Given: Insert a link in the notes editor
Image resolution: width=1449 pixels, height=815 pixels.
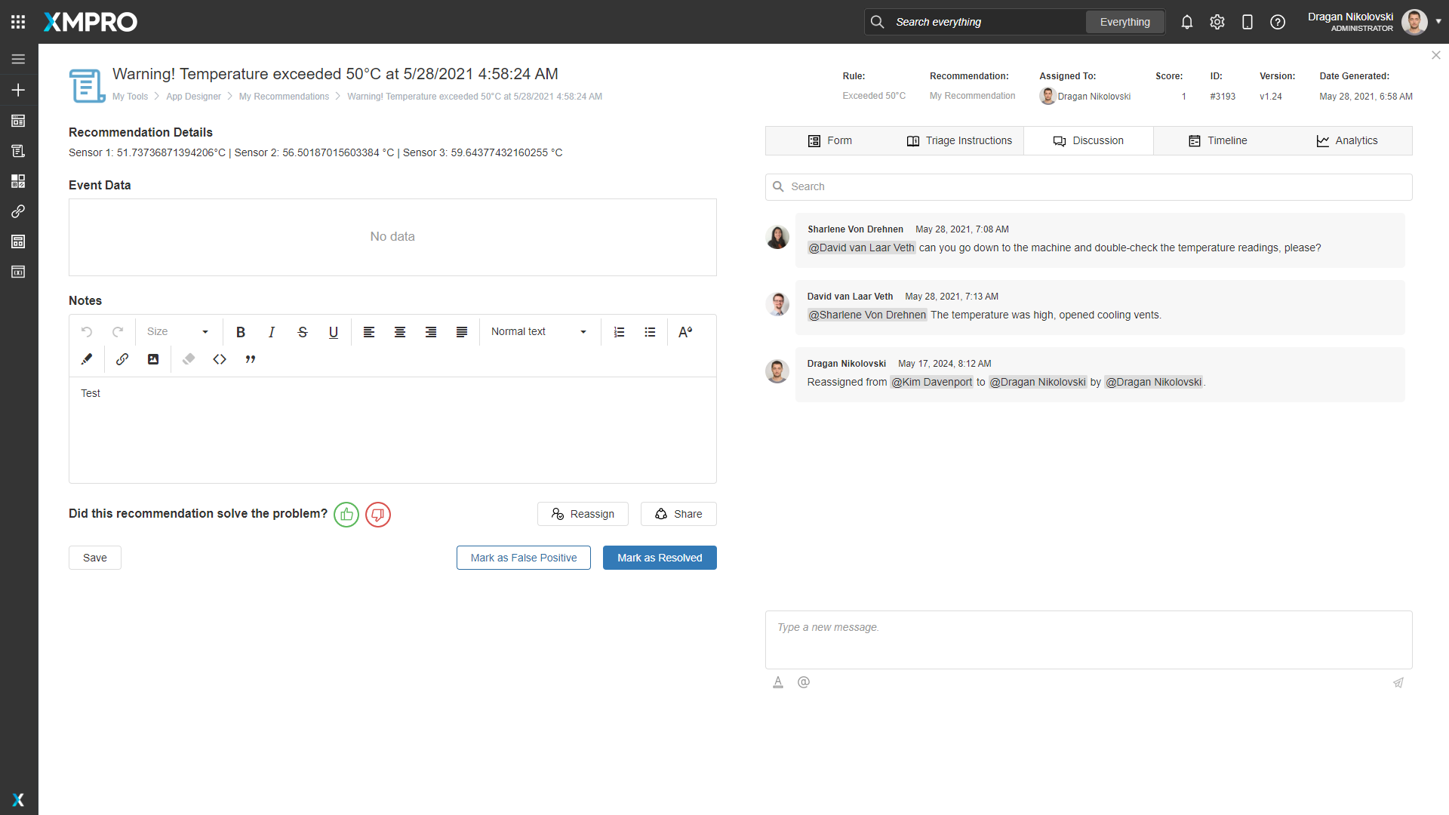Looking at the screenshot, I should coord(122,359).
